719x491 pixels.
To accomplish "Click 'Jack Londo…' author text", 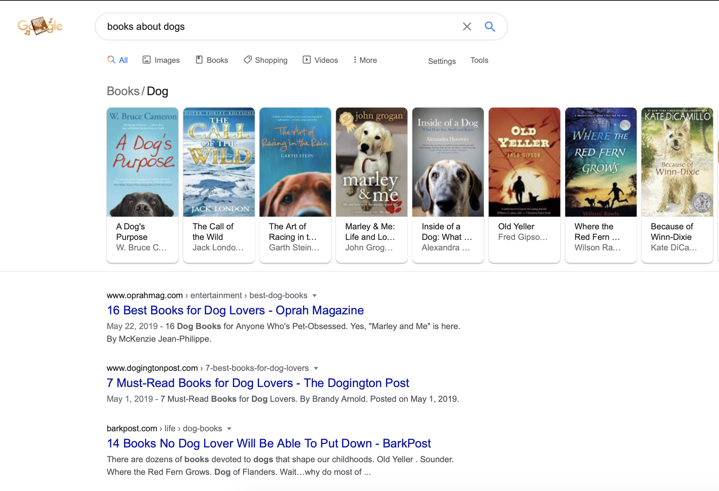I will point(218,248).
